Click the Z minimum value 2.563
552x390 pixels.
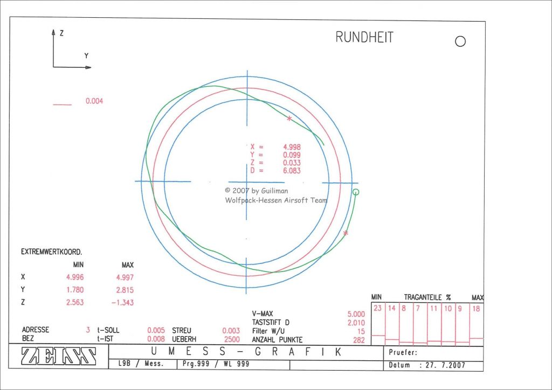(x=75, y=302)
